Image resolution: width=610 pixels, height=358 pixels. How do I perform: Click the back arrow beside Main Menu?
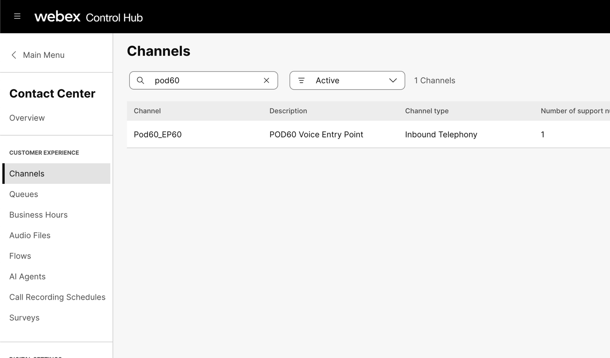(x=14, y=55)
